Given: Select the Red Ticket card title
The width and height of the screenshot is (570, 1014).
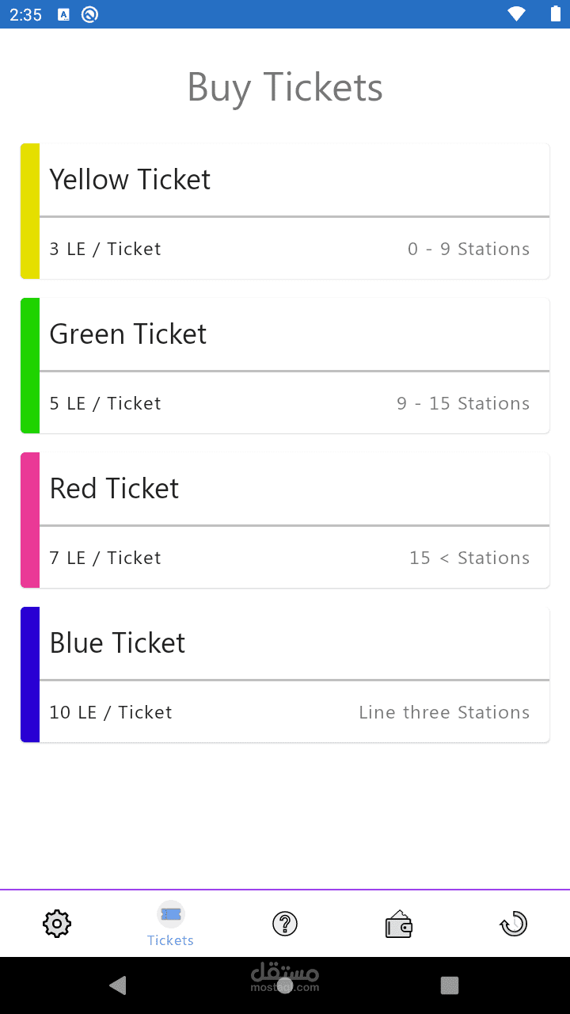Looking at the screenshot, I should point(115,489).
